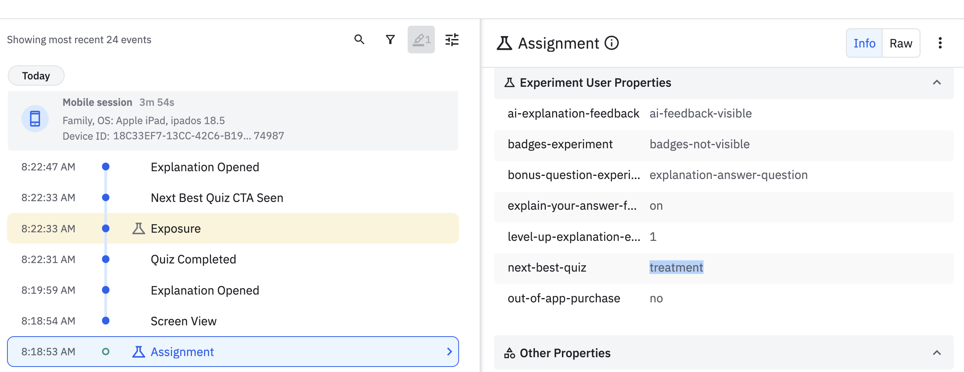Switch to the Info tab
Image resolution: width=964 pixels, height=372 pixels.
click(864, 43)
